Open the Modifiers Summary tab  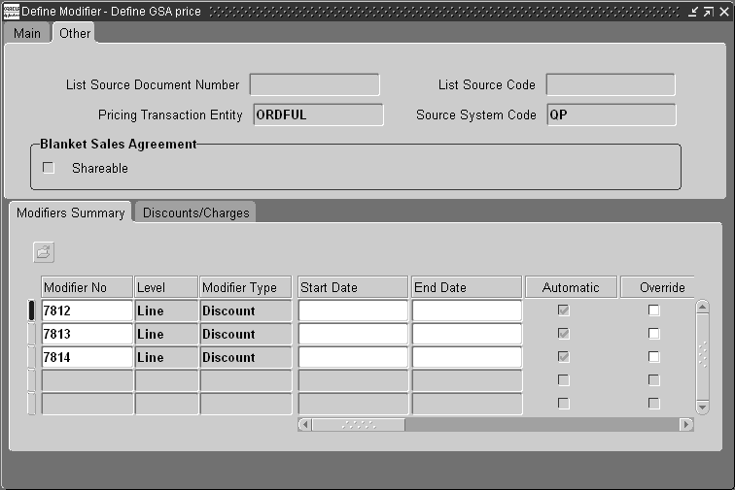coord(71,212)
